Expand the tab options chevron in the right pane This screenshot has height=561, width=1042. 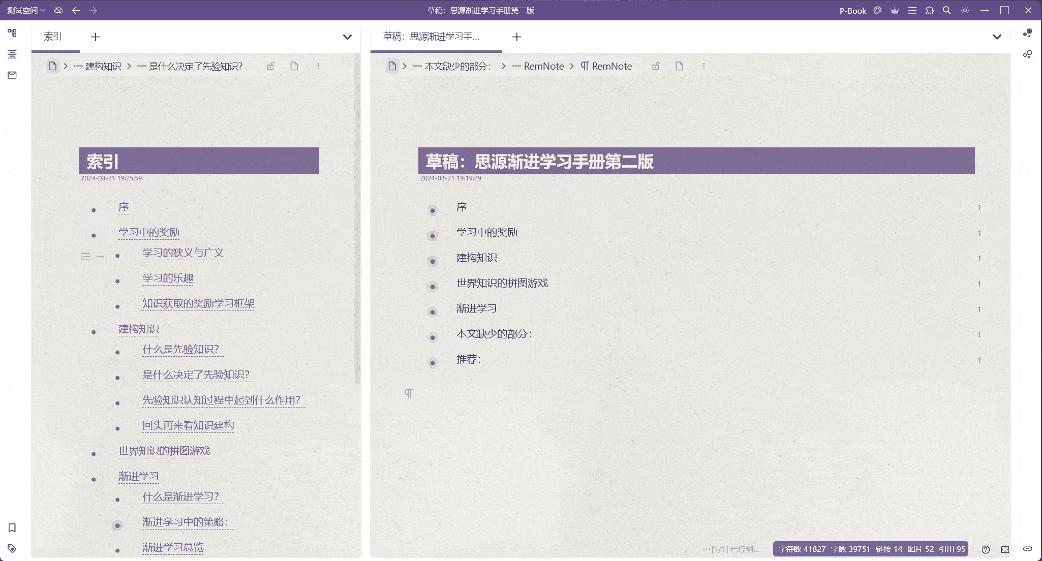pos(997,37)
